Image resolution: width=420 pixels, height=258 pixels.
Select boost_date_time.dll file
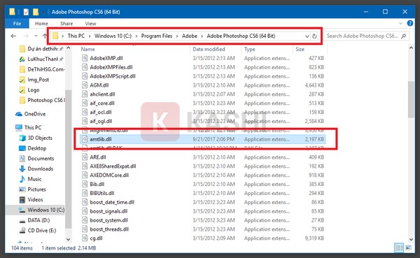[112, 202]
